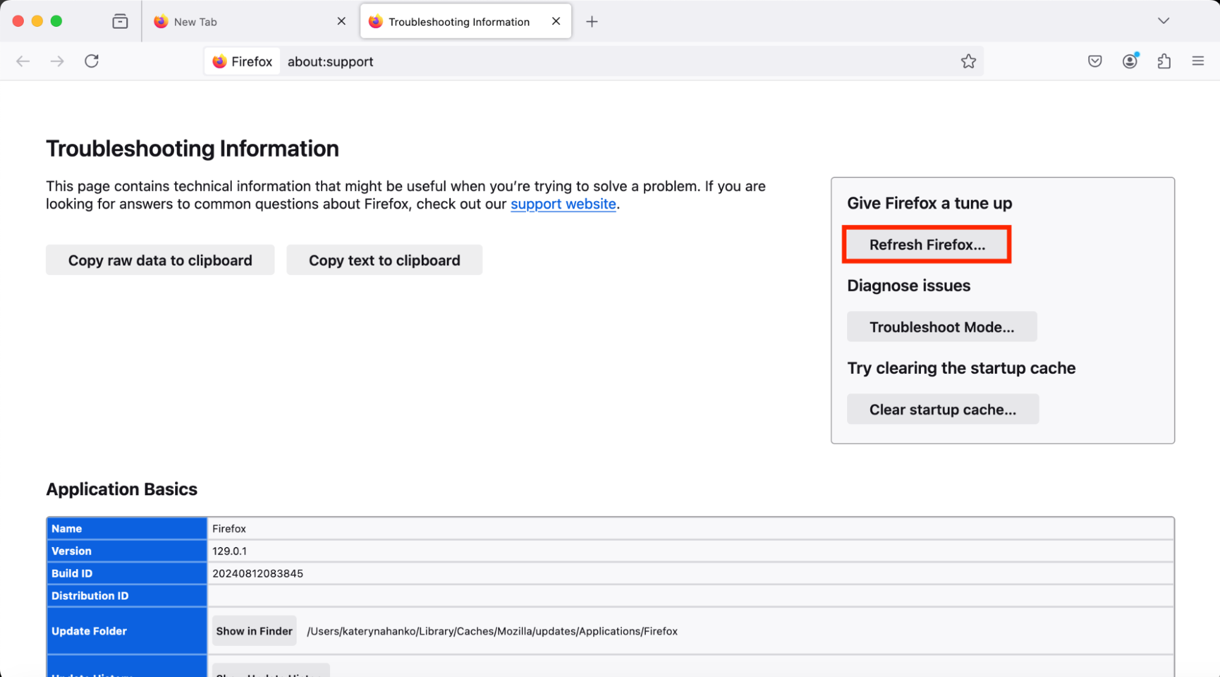The width and height of the screenshot is (1220, 677).
Task: Click the Update Folder row header
Action: pyautogui.click(x=127, y=631)
